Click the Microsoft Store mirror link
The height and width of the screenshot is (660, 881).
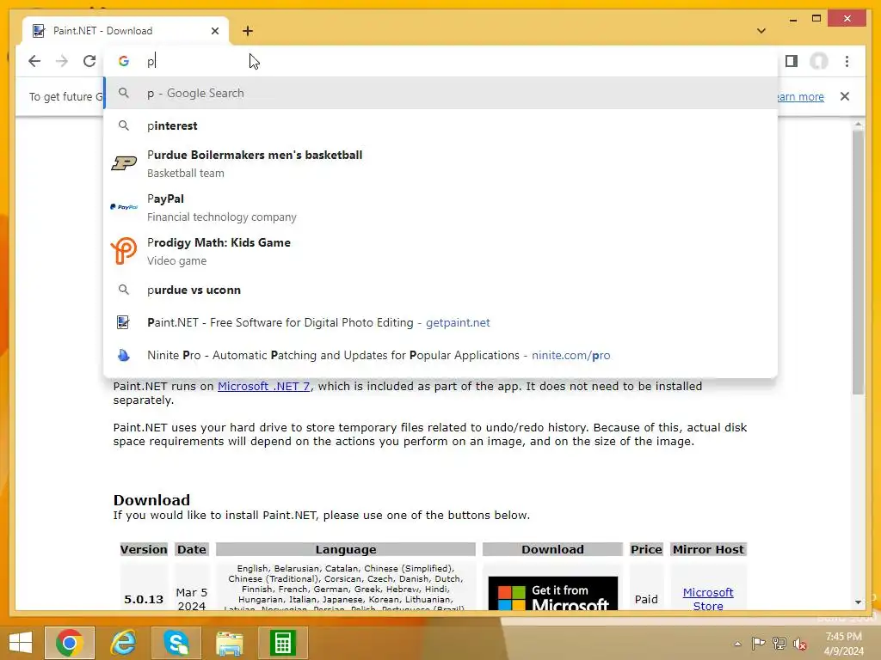[708, 599]
